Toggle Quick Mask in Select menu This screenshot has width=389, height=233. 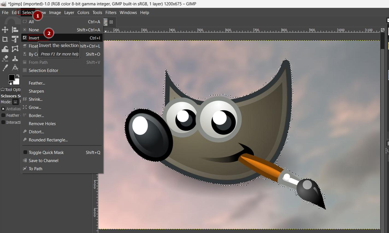point(62,152)
